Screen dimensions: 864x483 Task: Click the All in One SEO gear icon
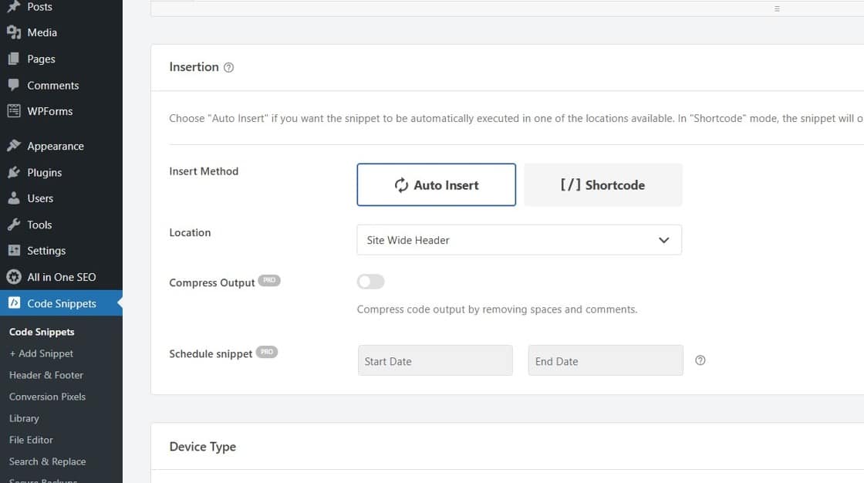[14, 277]
